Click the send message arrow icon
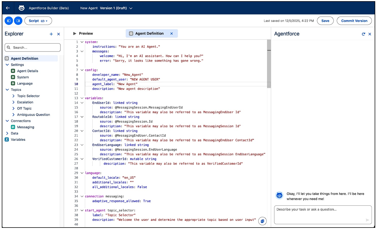 (x=367, y=220)
